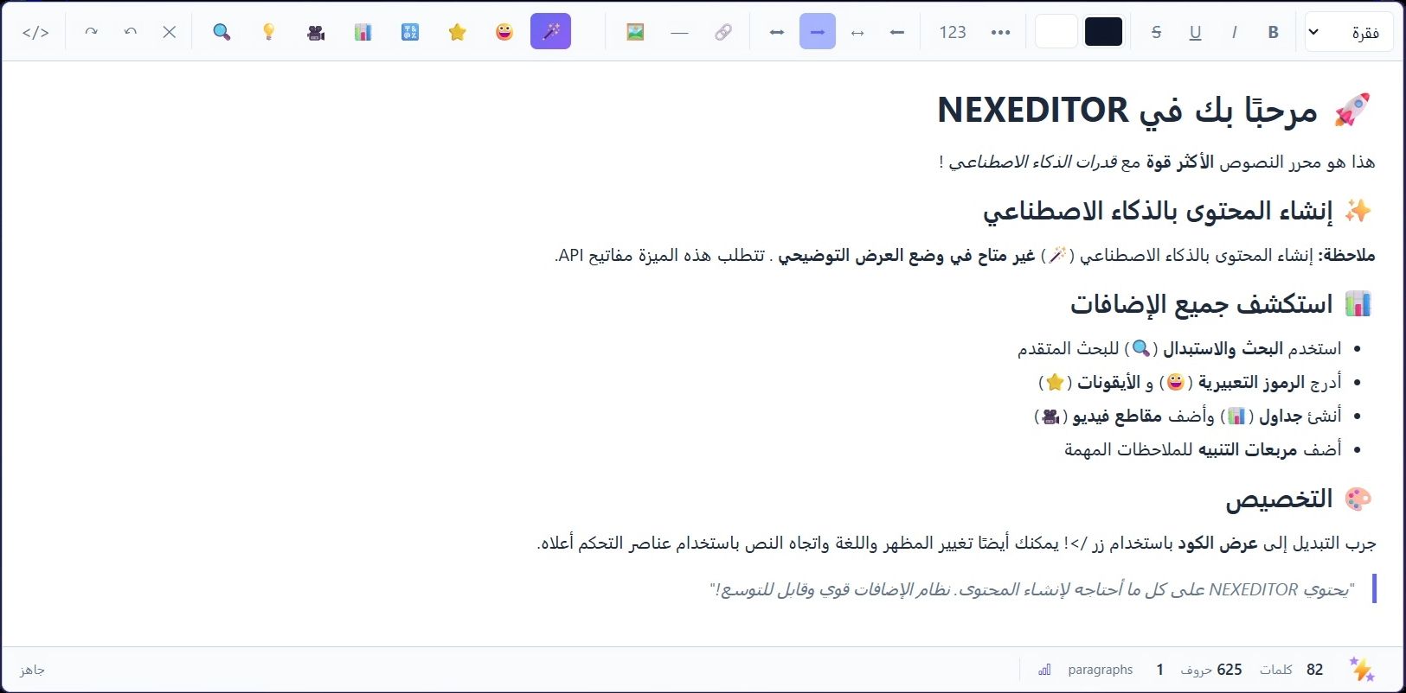Click the list item about مربعات التنبيه

coord(1203,449)
